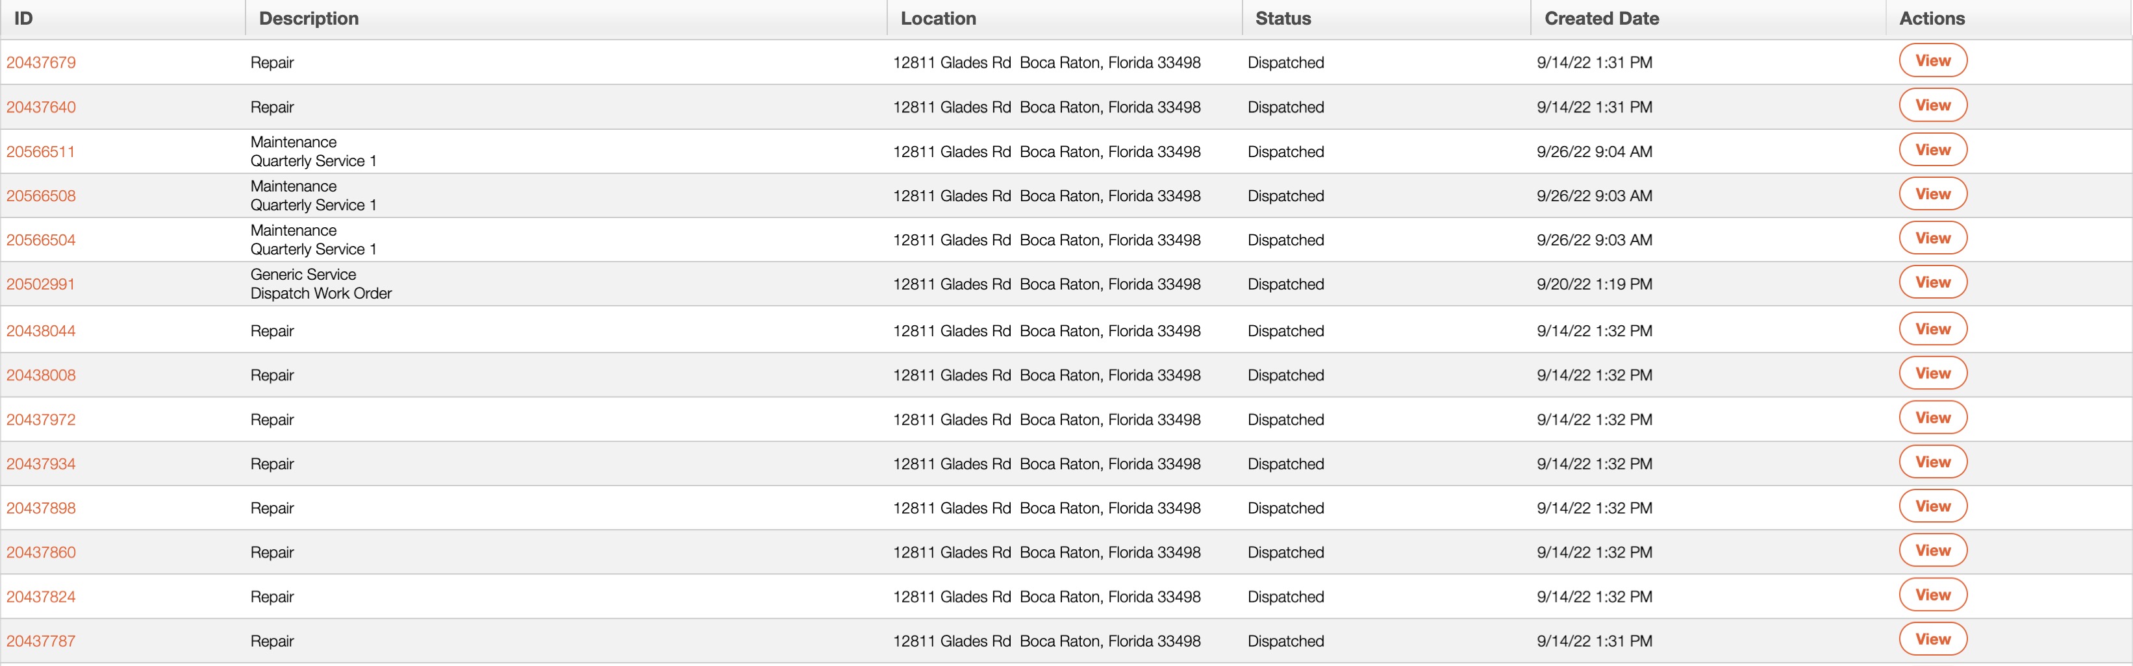This screenshot has height=666, width=2133.
Task: Open work order ID 20437787
Action: (x=40, y=641)
